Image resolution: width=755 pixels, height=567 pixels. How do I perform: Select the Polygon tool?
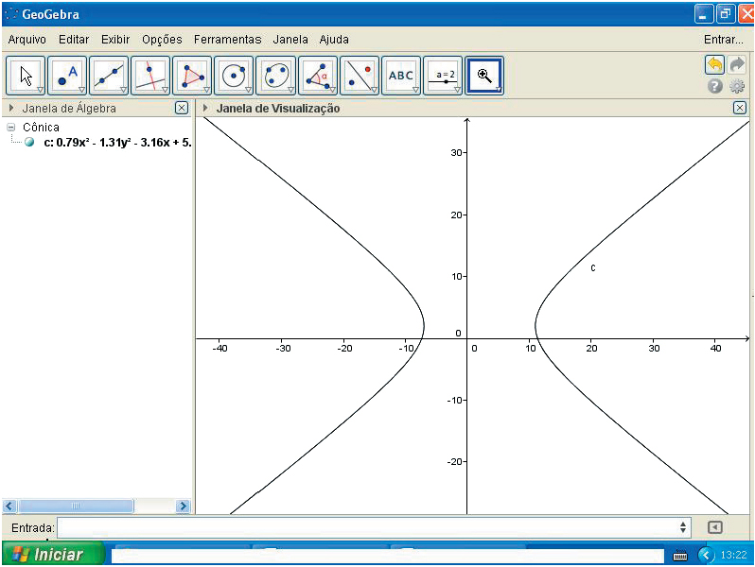(193, 76)
